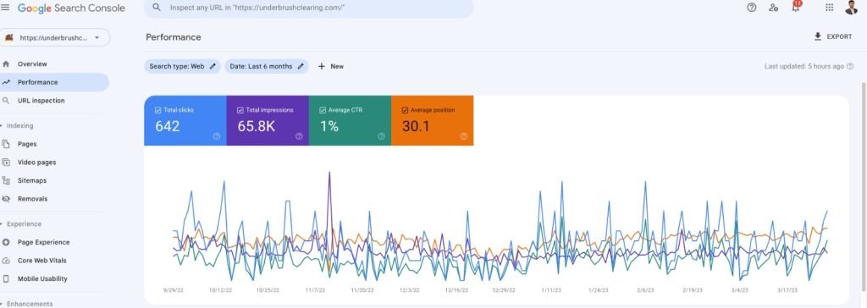Click the search magnifier icon

point(157,8)
